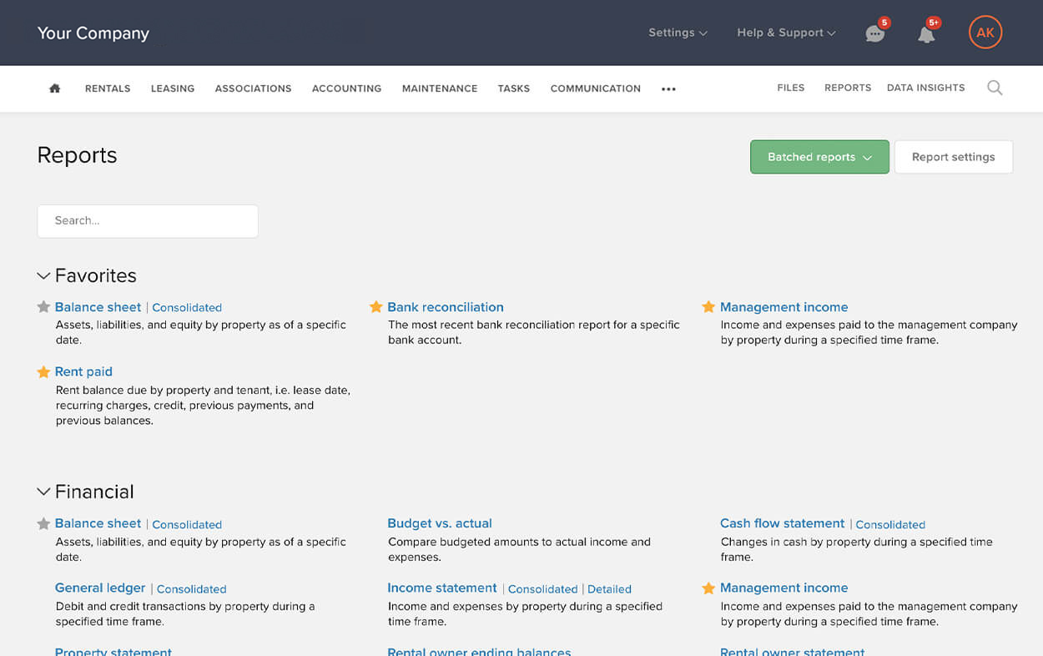This screenshot has width=1043, height=656.
Task: Toggle the Rent paid favorite star
Action: coord(43,372)
